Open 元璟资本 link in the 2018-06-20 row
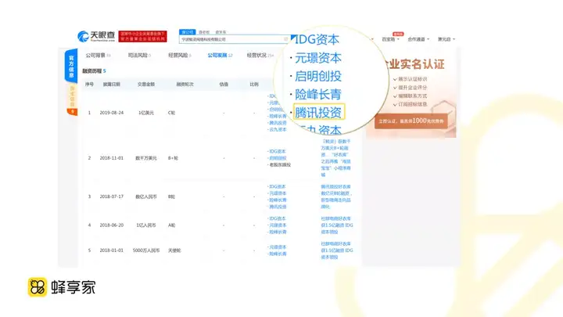The width and height of the screenshot is (563, 317). (278, 225)
